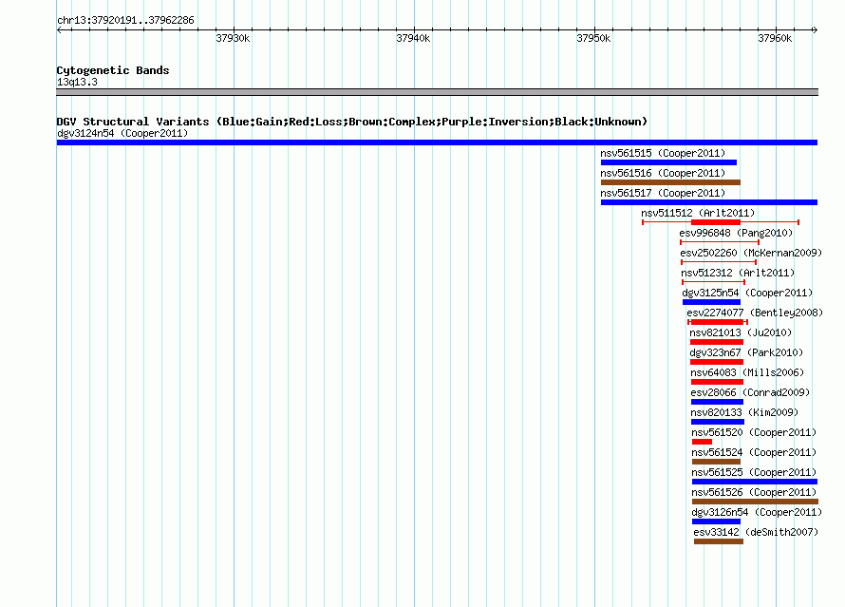Open the esv2274077 (Bentley2008) variant label
This screenshot has width=845, height=607.
coord(755,313)
